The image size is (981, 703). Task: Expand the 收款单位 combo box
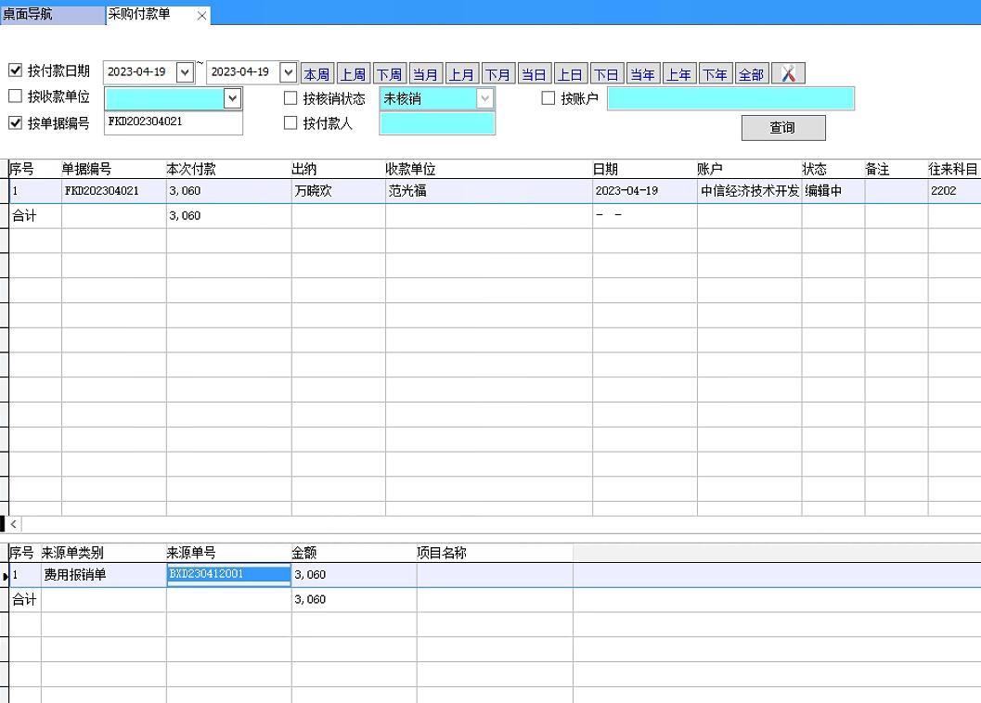[232, 98]
